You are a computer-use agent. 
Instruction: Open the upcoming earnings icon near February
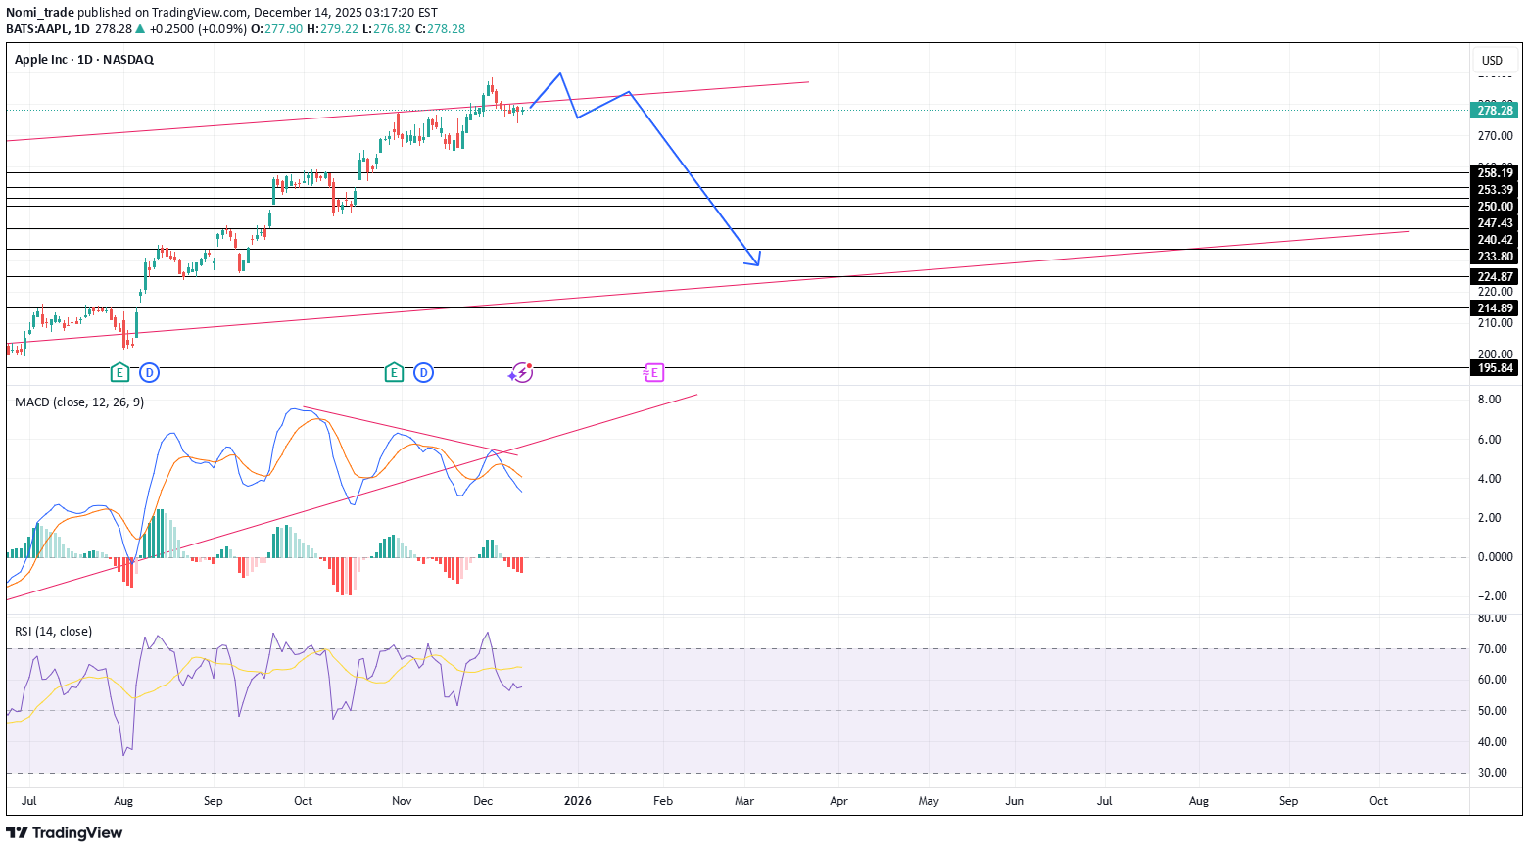tap(652, 372)
